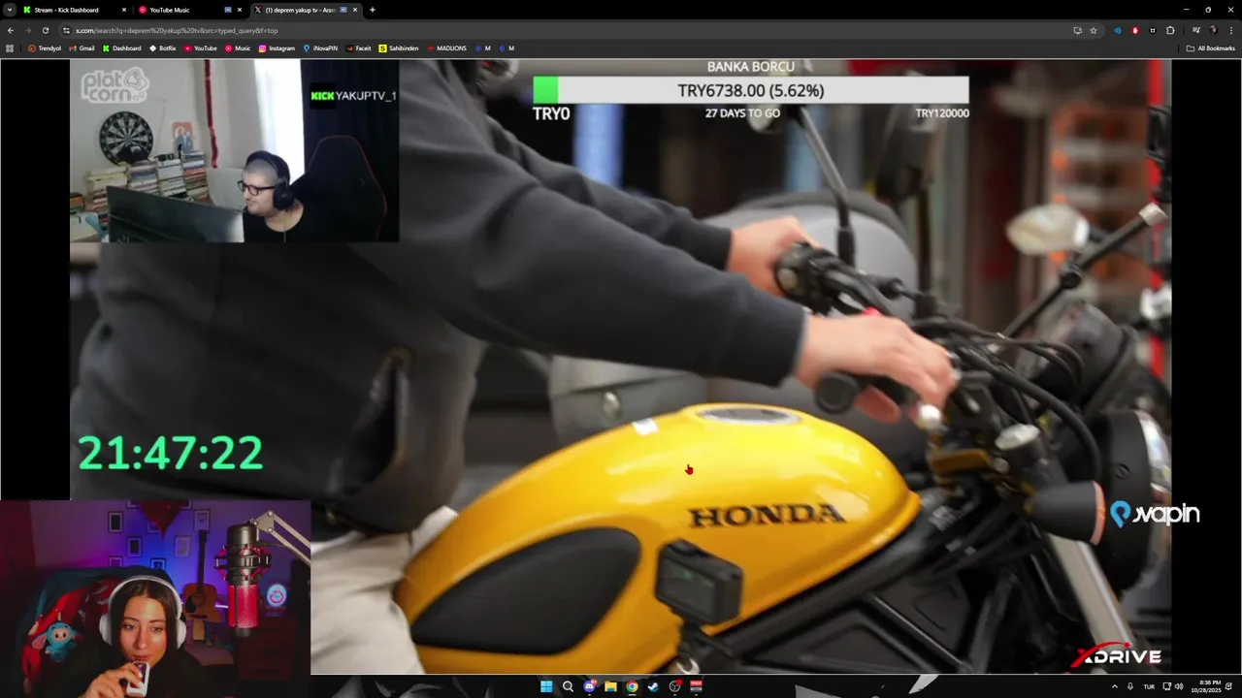Open the Chrome profile avatar
Viewport: 1242px width, 698px height.
pos(1213,30)
